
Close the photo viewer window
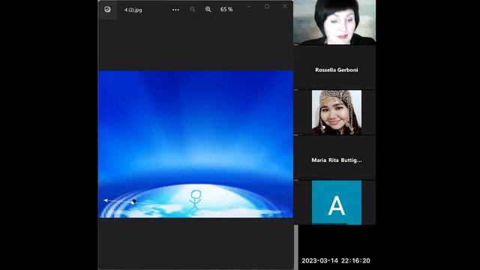(x=285, y=7)
